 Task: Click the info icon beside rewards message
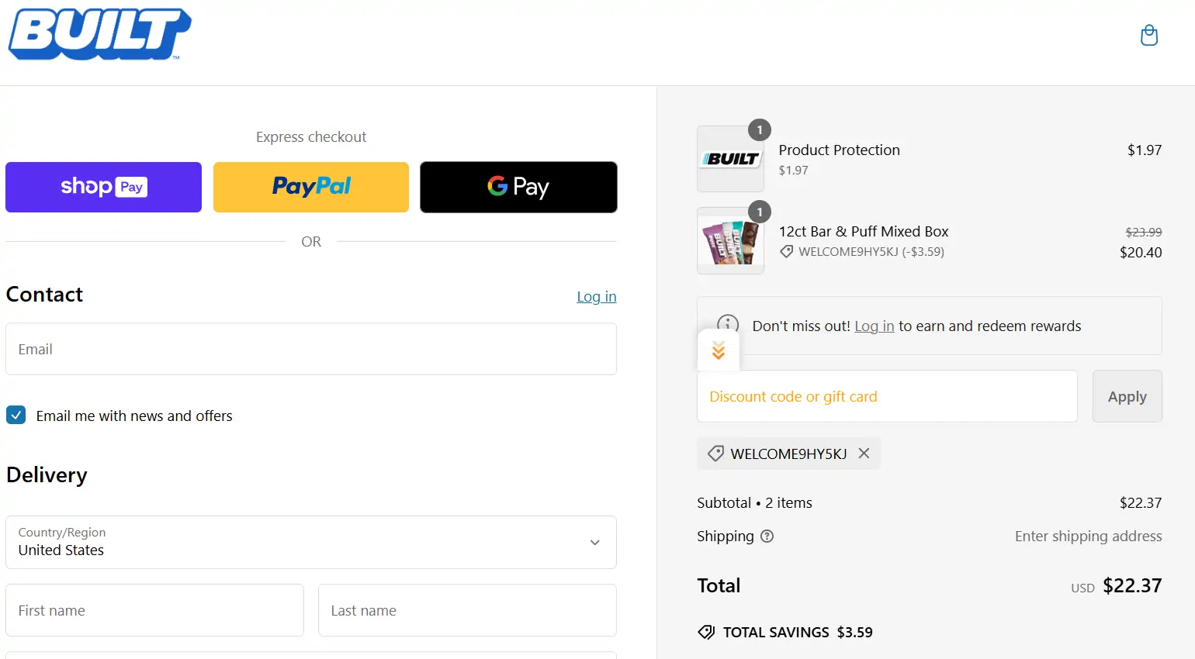[728, 322]
